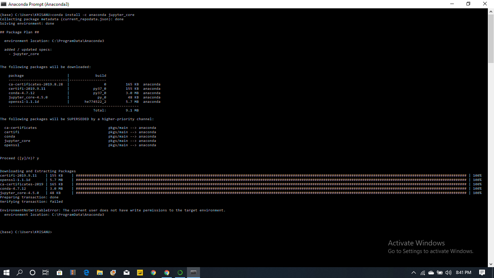Open Microsoft Edge from the taskbar
This screenshot has height=278, width=494.
click(x=86, y=273)
